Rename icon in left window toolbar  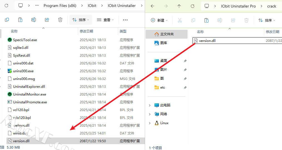tap(34, 20)
